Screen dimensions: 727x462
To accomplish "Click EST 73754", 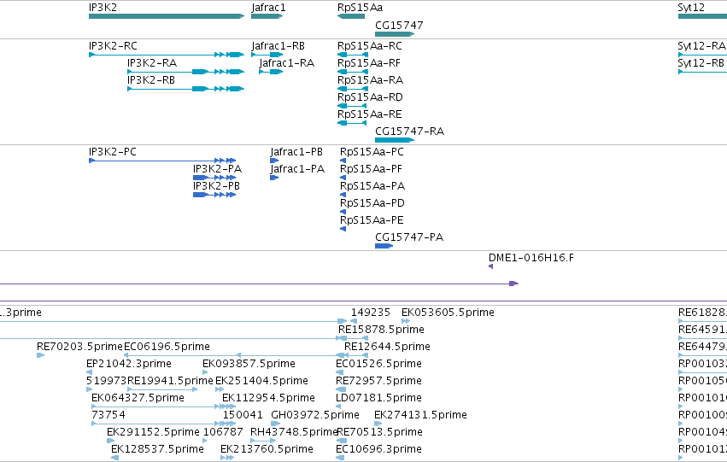I will tap(164, 424).
